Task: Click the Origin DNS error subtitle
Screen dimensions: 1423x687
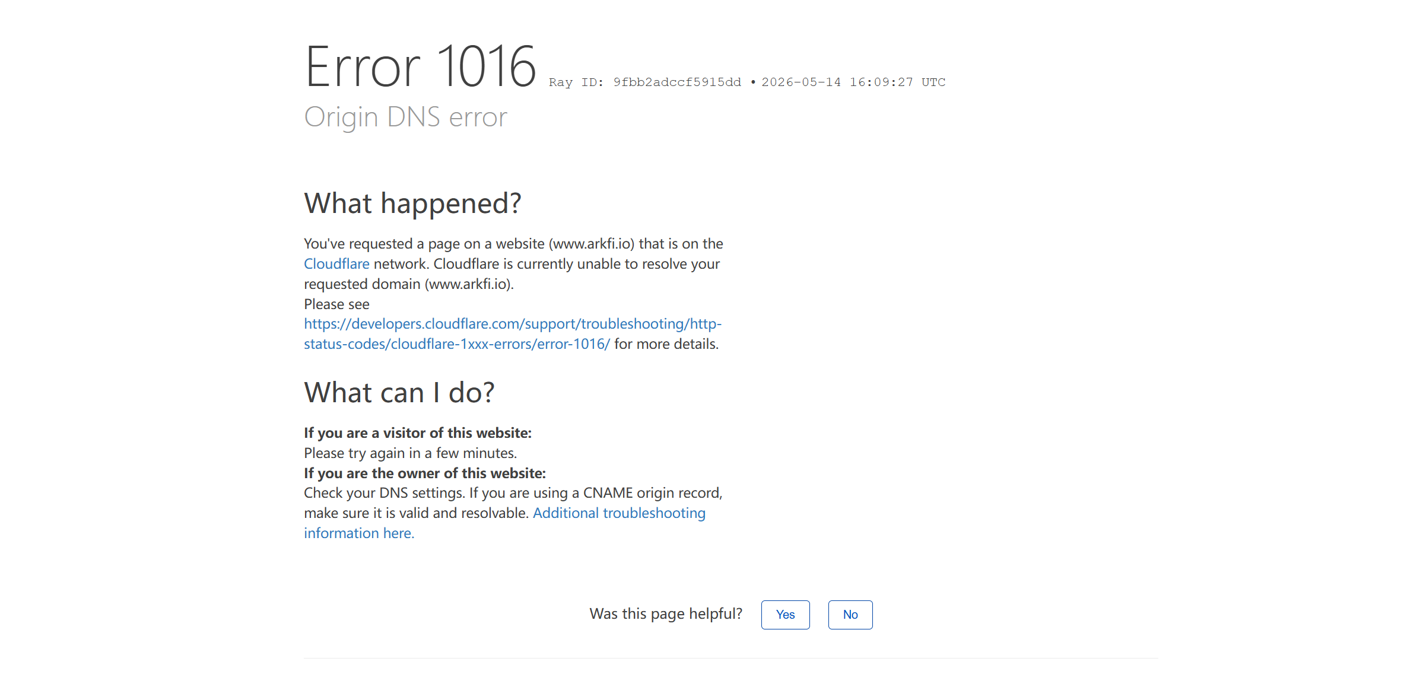Action: click(405, 117)
